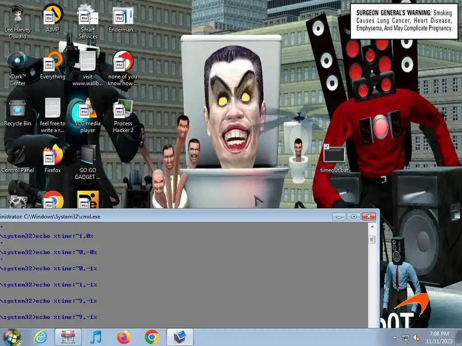This screenshot has height=346, width=462.
Task: Launch Chrome from the taskbar
Action: [x=152, y=337]
